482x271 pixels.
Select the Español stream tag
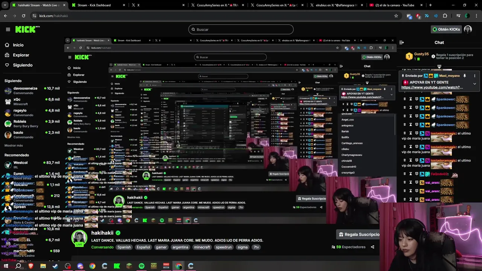pos(143,247)
